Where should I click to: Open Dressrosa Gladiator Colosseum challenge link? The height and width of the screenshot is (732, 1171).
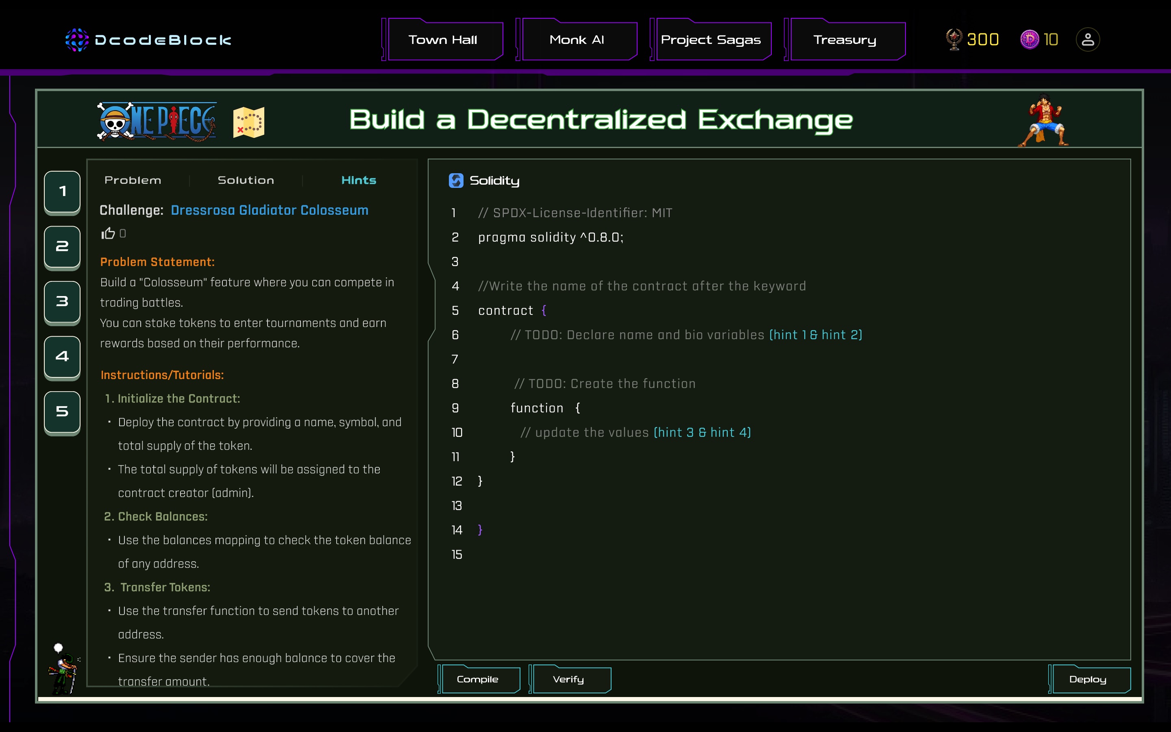270,210
